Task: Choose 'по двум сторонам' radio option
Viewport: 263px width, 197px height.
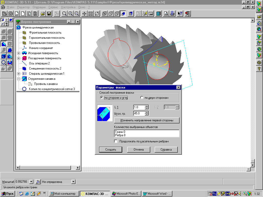Action: 142,97
